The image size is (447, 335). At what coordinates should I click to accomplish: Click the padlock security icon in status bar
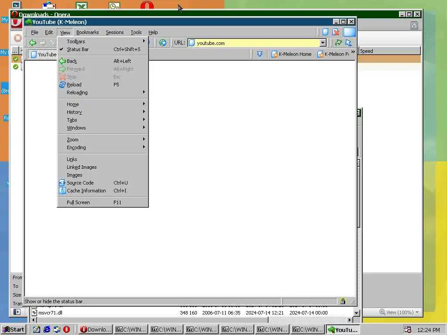tap(342, 301)
